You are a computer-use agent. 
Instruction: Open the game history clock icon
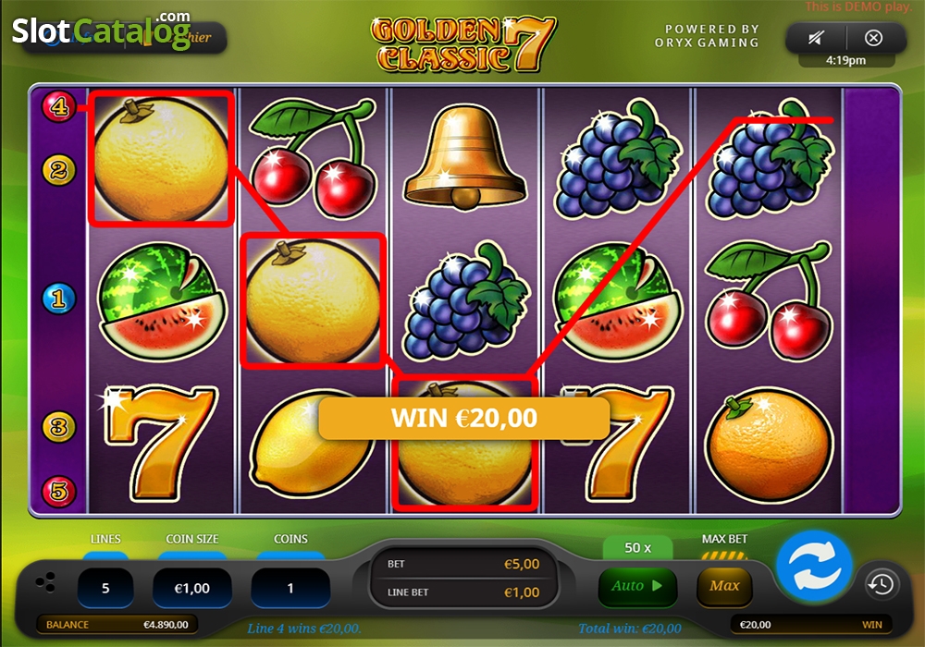[x=882, y=584]
